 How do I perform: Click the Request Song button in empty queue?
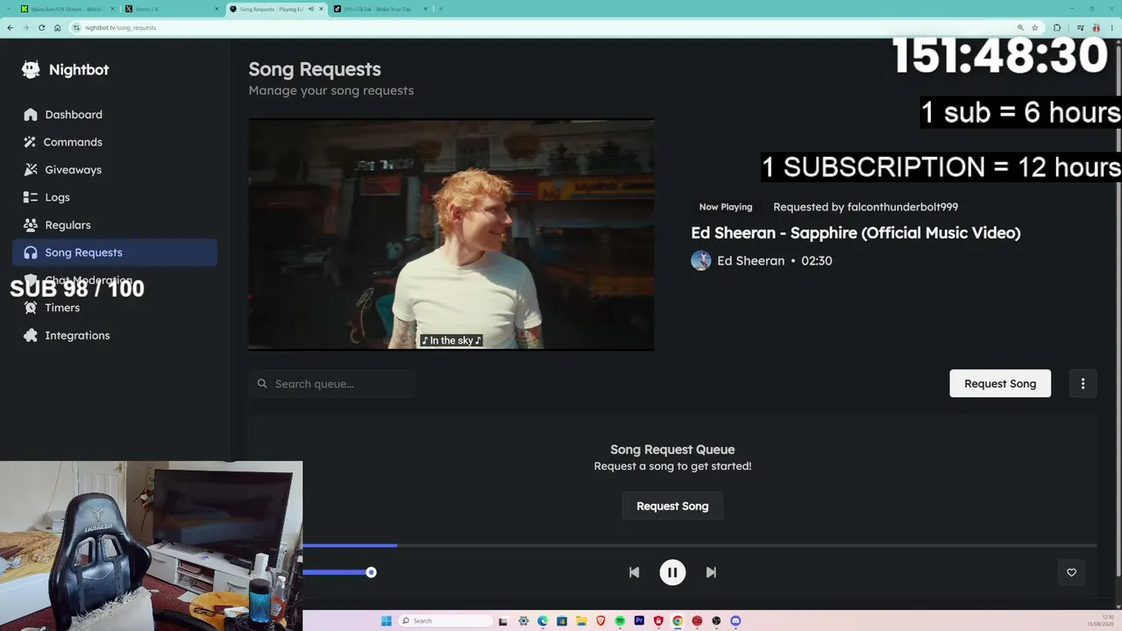click(672, 507)
